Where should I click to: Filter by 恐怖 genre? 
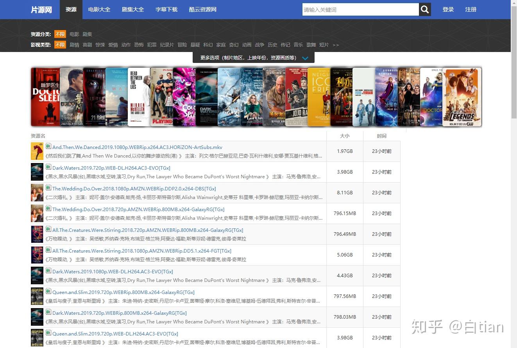click(139, 45)
